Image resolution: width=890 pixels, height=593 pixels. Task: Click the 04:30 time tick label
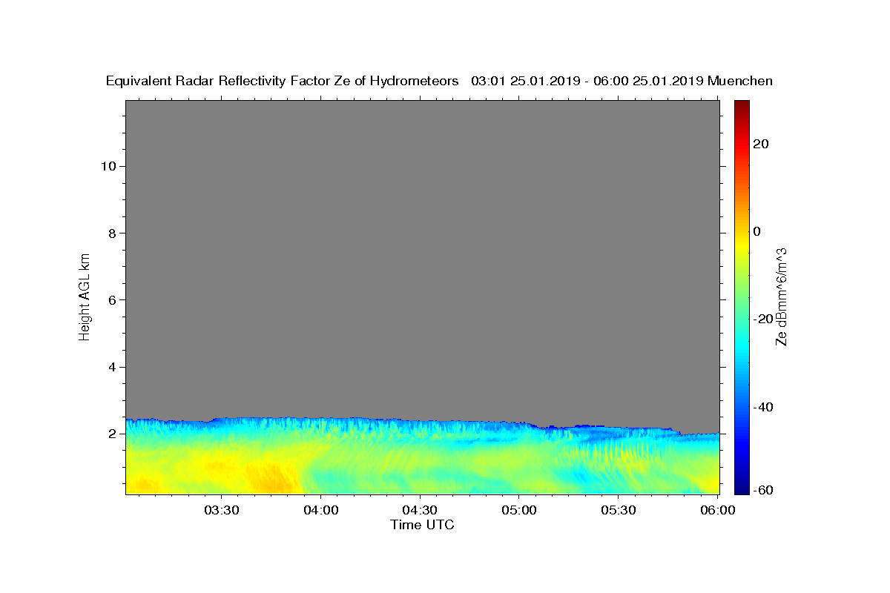click(420, 511)
